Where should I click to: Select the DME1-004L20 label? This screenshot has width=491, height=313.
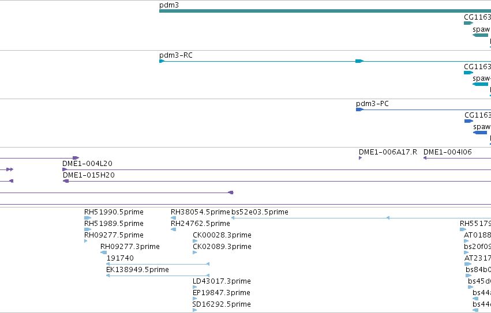(x=87, y=163)
